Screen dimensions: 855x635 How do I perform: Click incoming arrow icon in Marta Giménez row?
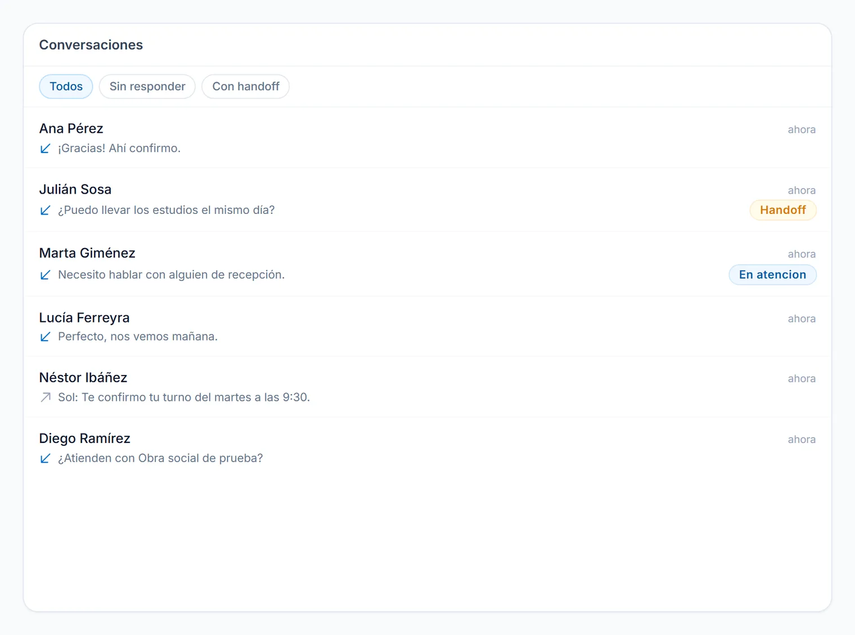[46, 275]
